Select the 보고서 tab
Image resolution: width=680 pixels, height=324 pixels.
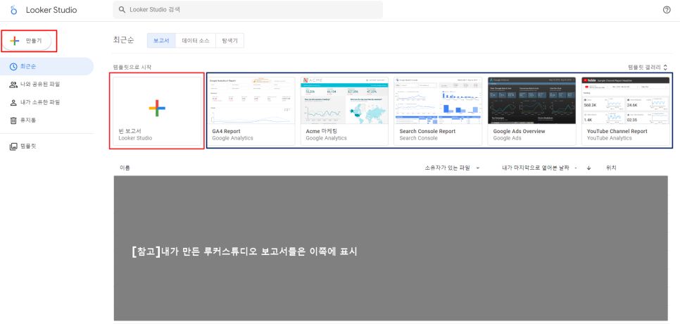[161, 40]
